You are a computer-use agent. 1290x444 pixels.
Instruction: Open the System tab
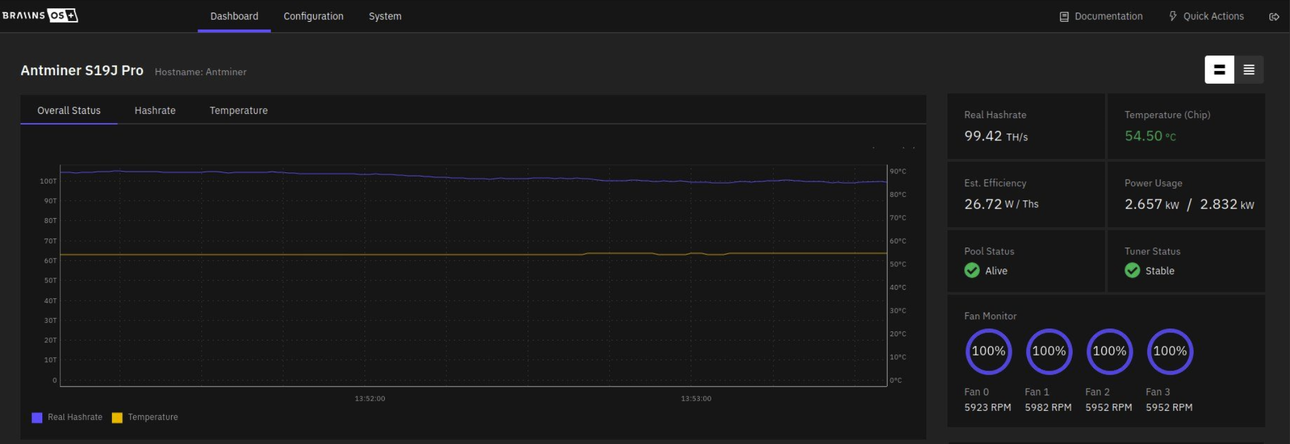pyautogui.click(x=385, y=16)
